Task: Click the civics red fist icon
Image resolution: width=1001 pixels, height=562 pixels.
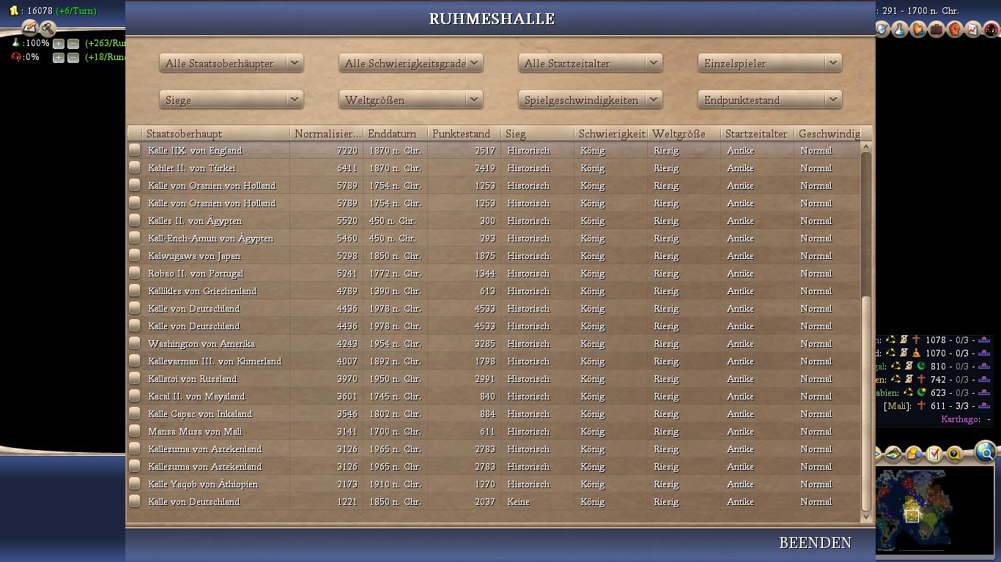Action: (955, 29)
